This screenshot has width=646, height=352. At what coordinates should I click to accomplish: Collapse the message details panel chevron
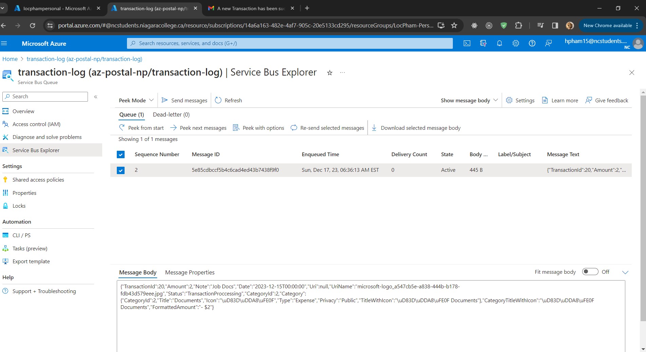pos(625,272)
